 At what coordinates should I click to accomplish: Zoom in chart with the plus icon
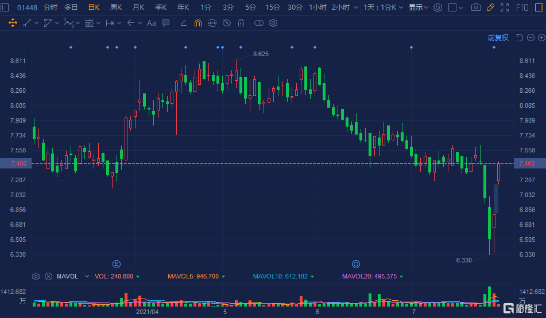point(540,38)
